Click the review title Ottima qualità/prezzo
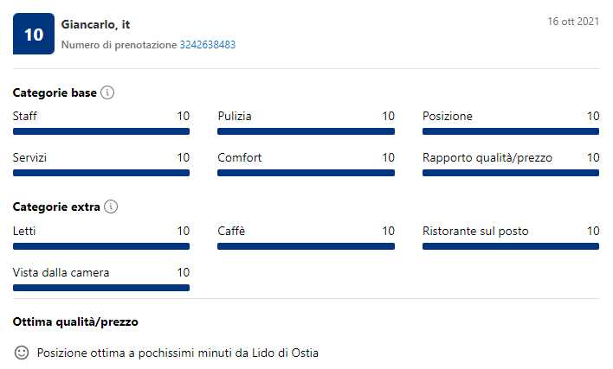613x369 pixels. [75, 322]
